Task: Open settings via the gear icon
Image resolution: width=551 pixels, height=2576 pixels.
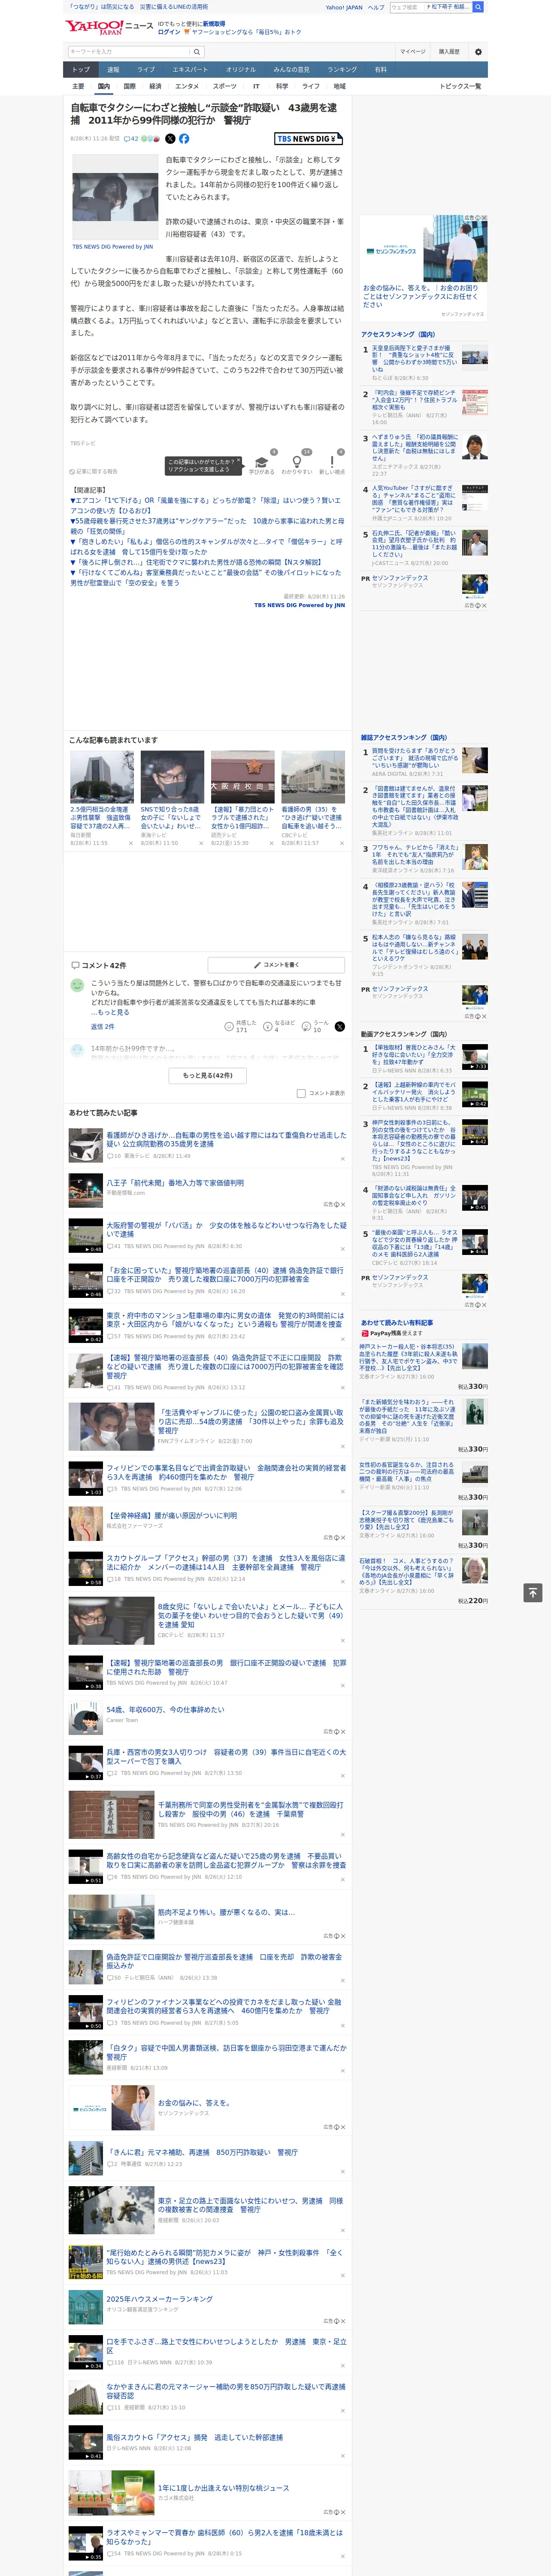Action: pyautogui.click(x=478, y=52)
